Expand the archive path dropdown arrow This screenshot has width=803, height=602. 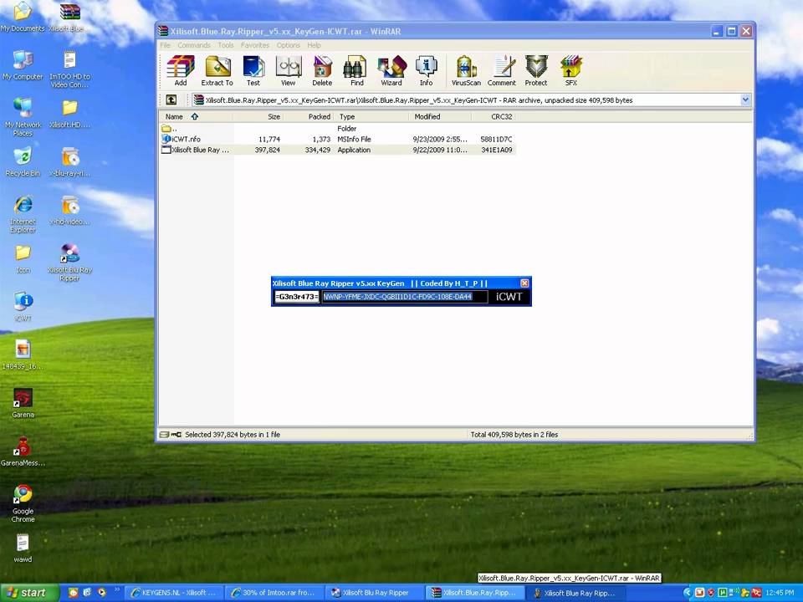pyautogui.click(x=745, y=100)
